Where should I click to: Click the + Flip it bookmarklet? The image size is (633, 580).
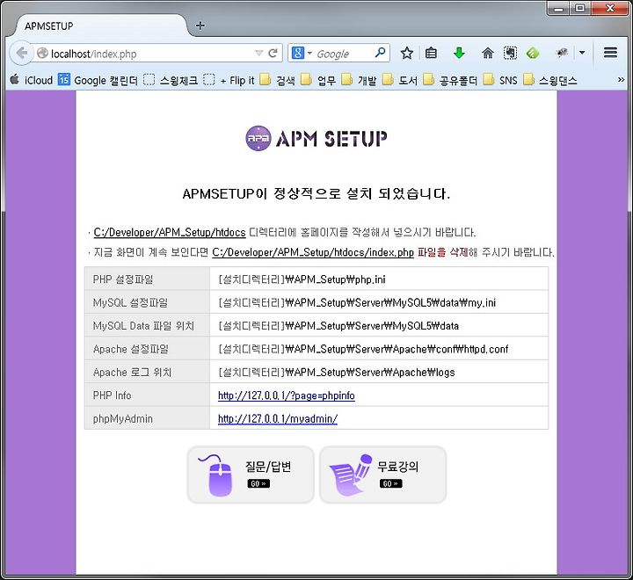[229, 80]
